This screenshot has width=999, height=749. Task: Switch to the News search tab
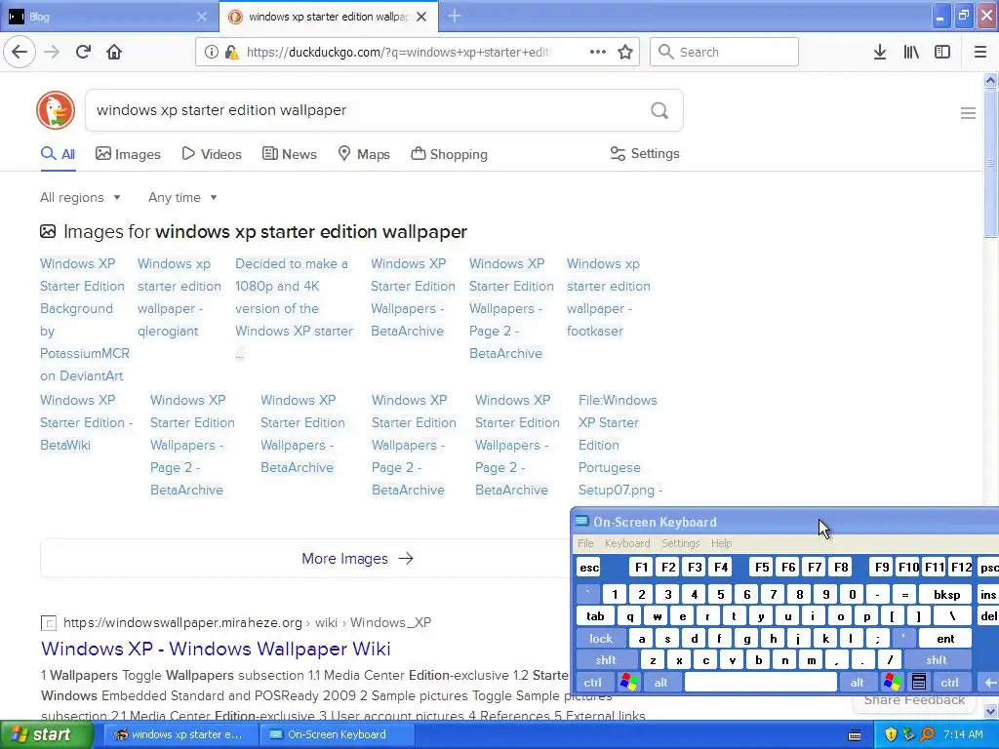290,154
